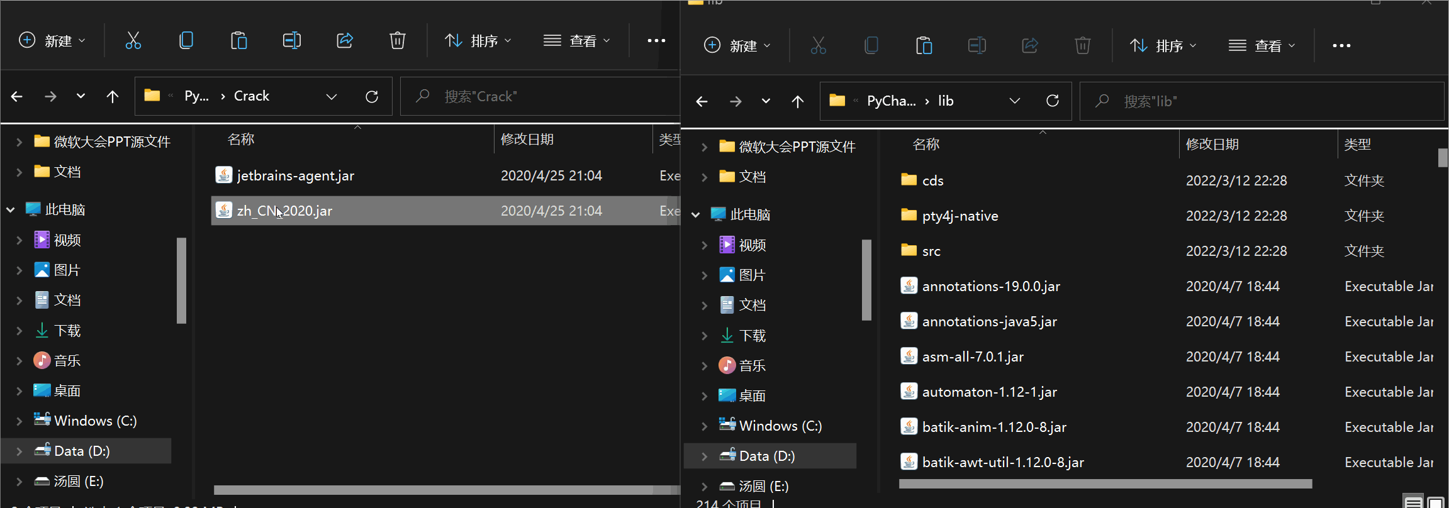Click the Share icon in lib window

point(1030,46)
